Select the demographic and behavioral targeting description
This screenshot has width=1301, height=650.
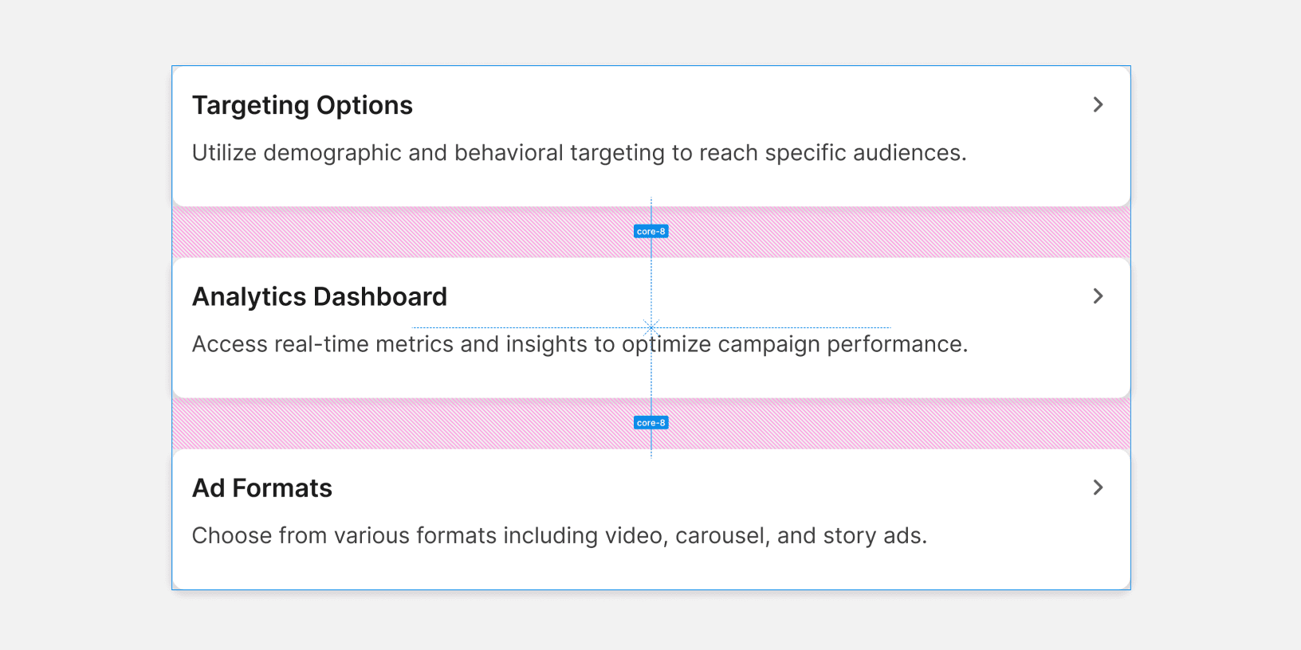(579, 152)
